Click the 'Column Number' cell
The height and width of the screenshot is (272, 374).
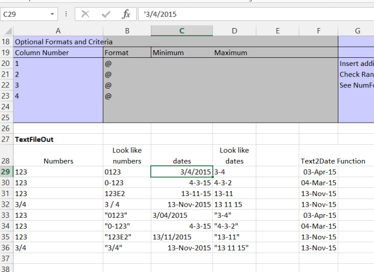coord(58,53)
